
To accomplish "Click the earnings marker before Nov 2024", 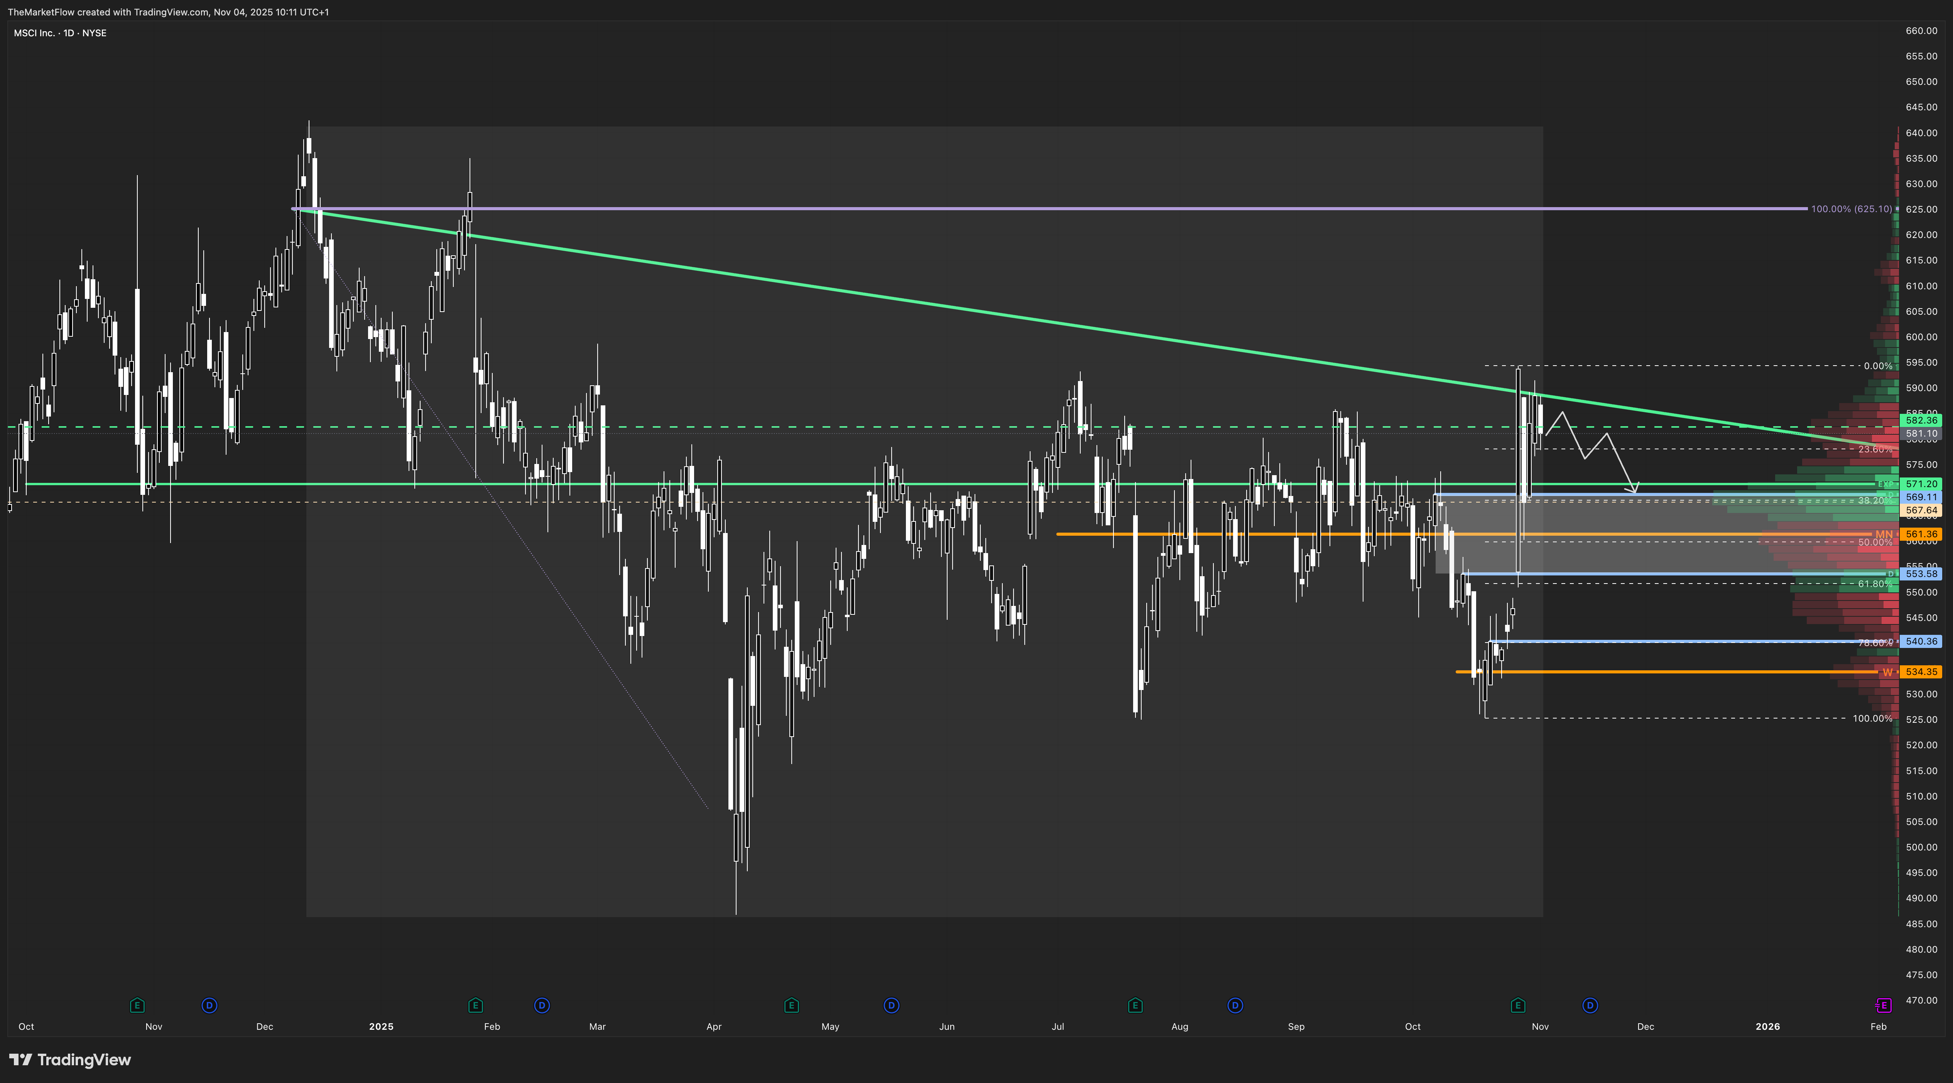I will [137, 1005].
